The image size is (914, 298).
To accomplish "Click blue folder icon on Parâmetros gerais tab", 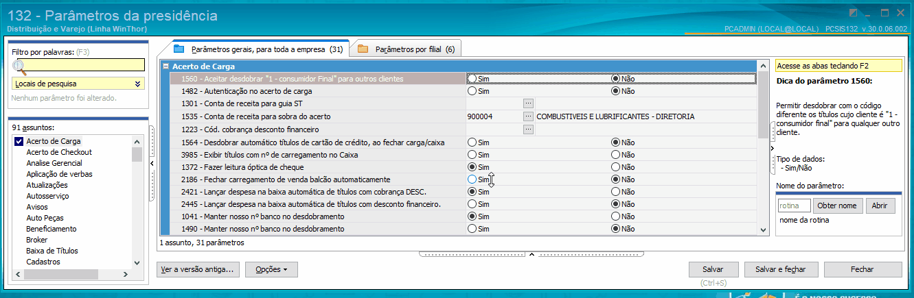I will click(179, 49).
